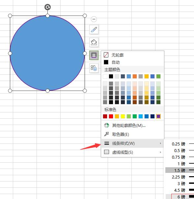Choose the 2.25 磅 line weight
The image size is (194, 199).
(180, 177)
